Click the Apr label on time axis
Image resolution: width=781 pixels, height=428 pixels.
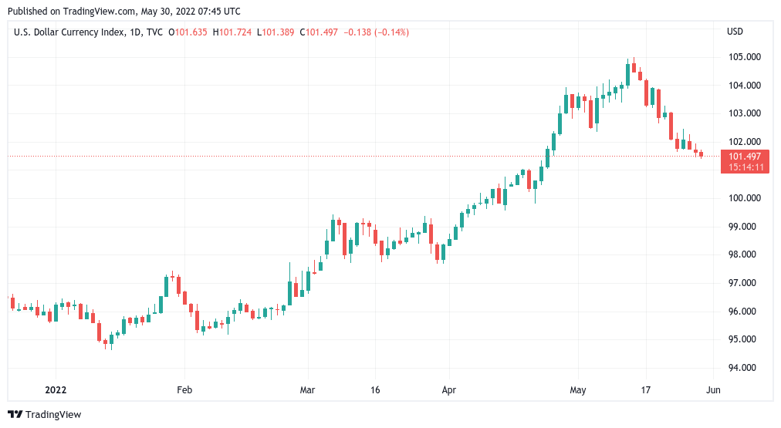click(x=448, y=390)
